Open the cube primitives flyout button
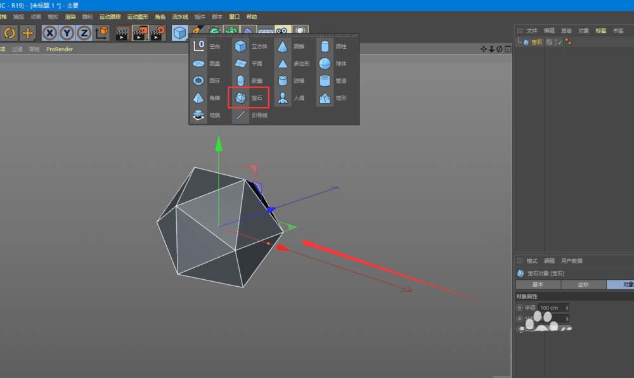634x378 pixels. click(x=180, y=33)
